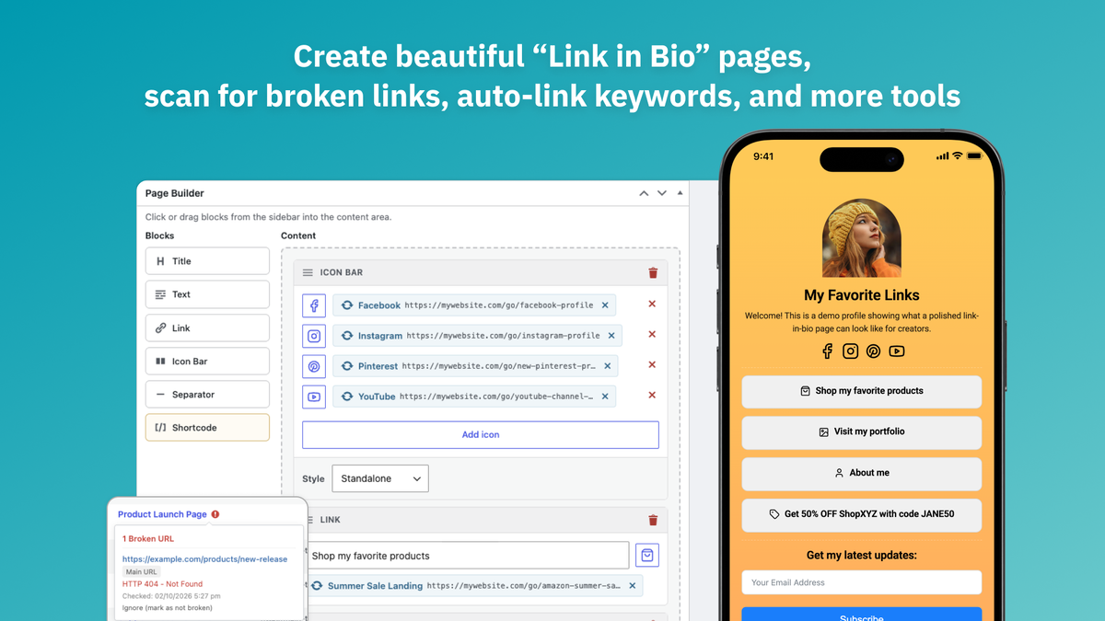Image resolution: width=1105 pixels, height=621 pixels.
Task: Open the Style Standalone dropdown
Action: click(379, 478)
